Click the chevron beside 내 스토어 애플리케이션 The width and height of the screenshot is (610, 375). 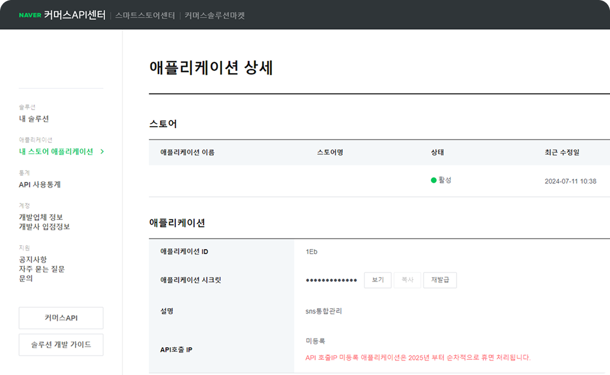(x=102, y=152)
